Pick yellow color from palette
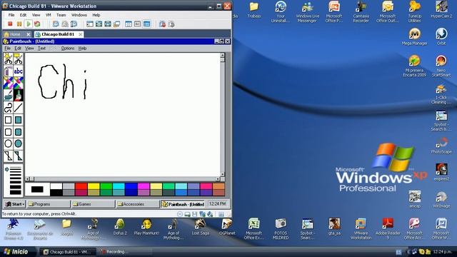Image resolution: width=457 pixels, height=257 pixels. [x=94, y=186]
